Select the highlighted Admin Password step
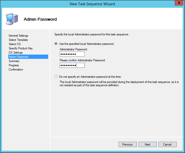This screenshot has height=153, width=185. click(x=18, y=57)
